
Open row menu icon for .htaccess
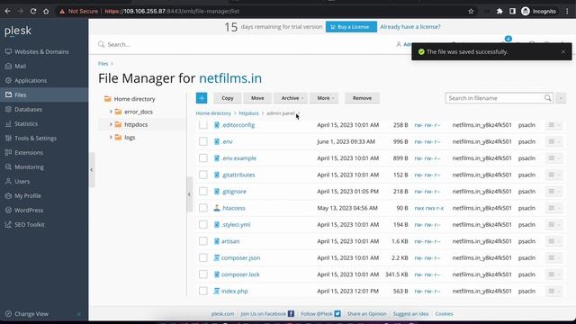click(x=554, y=208)
